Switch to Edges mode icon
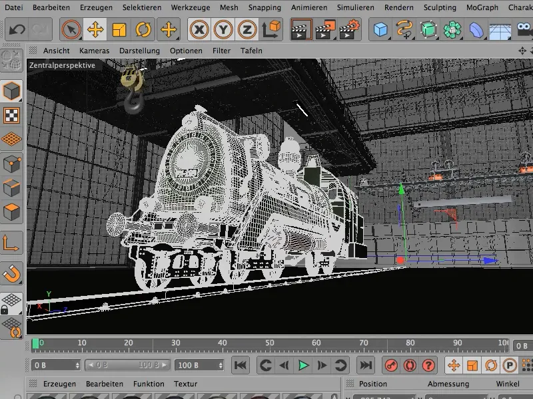Image resolution: width=533 pixels, height=399 pixels. click(x=11, y=188)
